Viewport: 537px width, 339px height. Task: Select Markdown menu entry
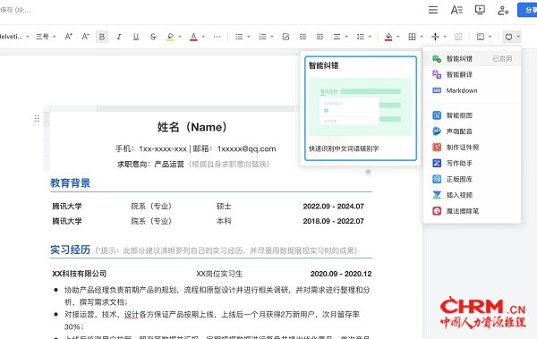(473, 90)
